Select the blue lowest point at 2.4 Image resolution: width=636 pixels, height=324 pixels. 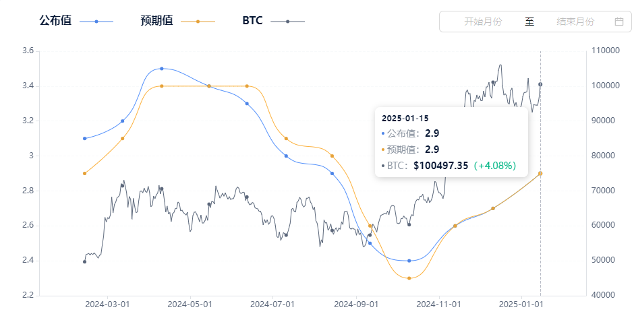[409, 261]
